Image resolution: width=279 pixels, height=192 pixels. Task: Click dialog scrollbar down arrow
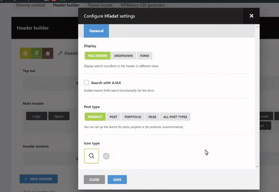coord(257,167)
